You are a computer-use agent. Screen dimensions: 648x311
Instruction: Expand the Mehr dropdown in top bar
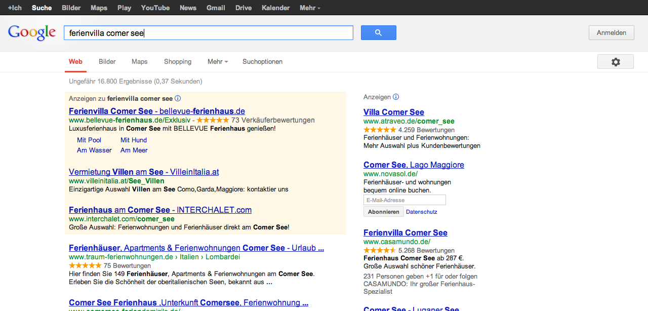click(310, 8)
